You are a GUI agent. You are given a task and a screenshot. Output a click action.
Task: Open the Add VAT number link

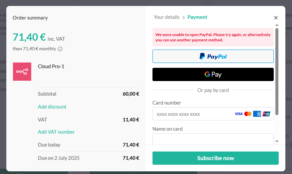56,132
